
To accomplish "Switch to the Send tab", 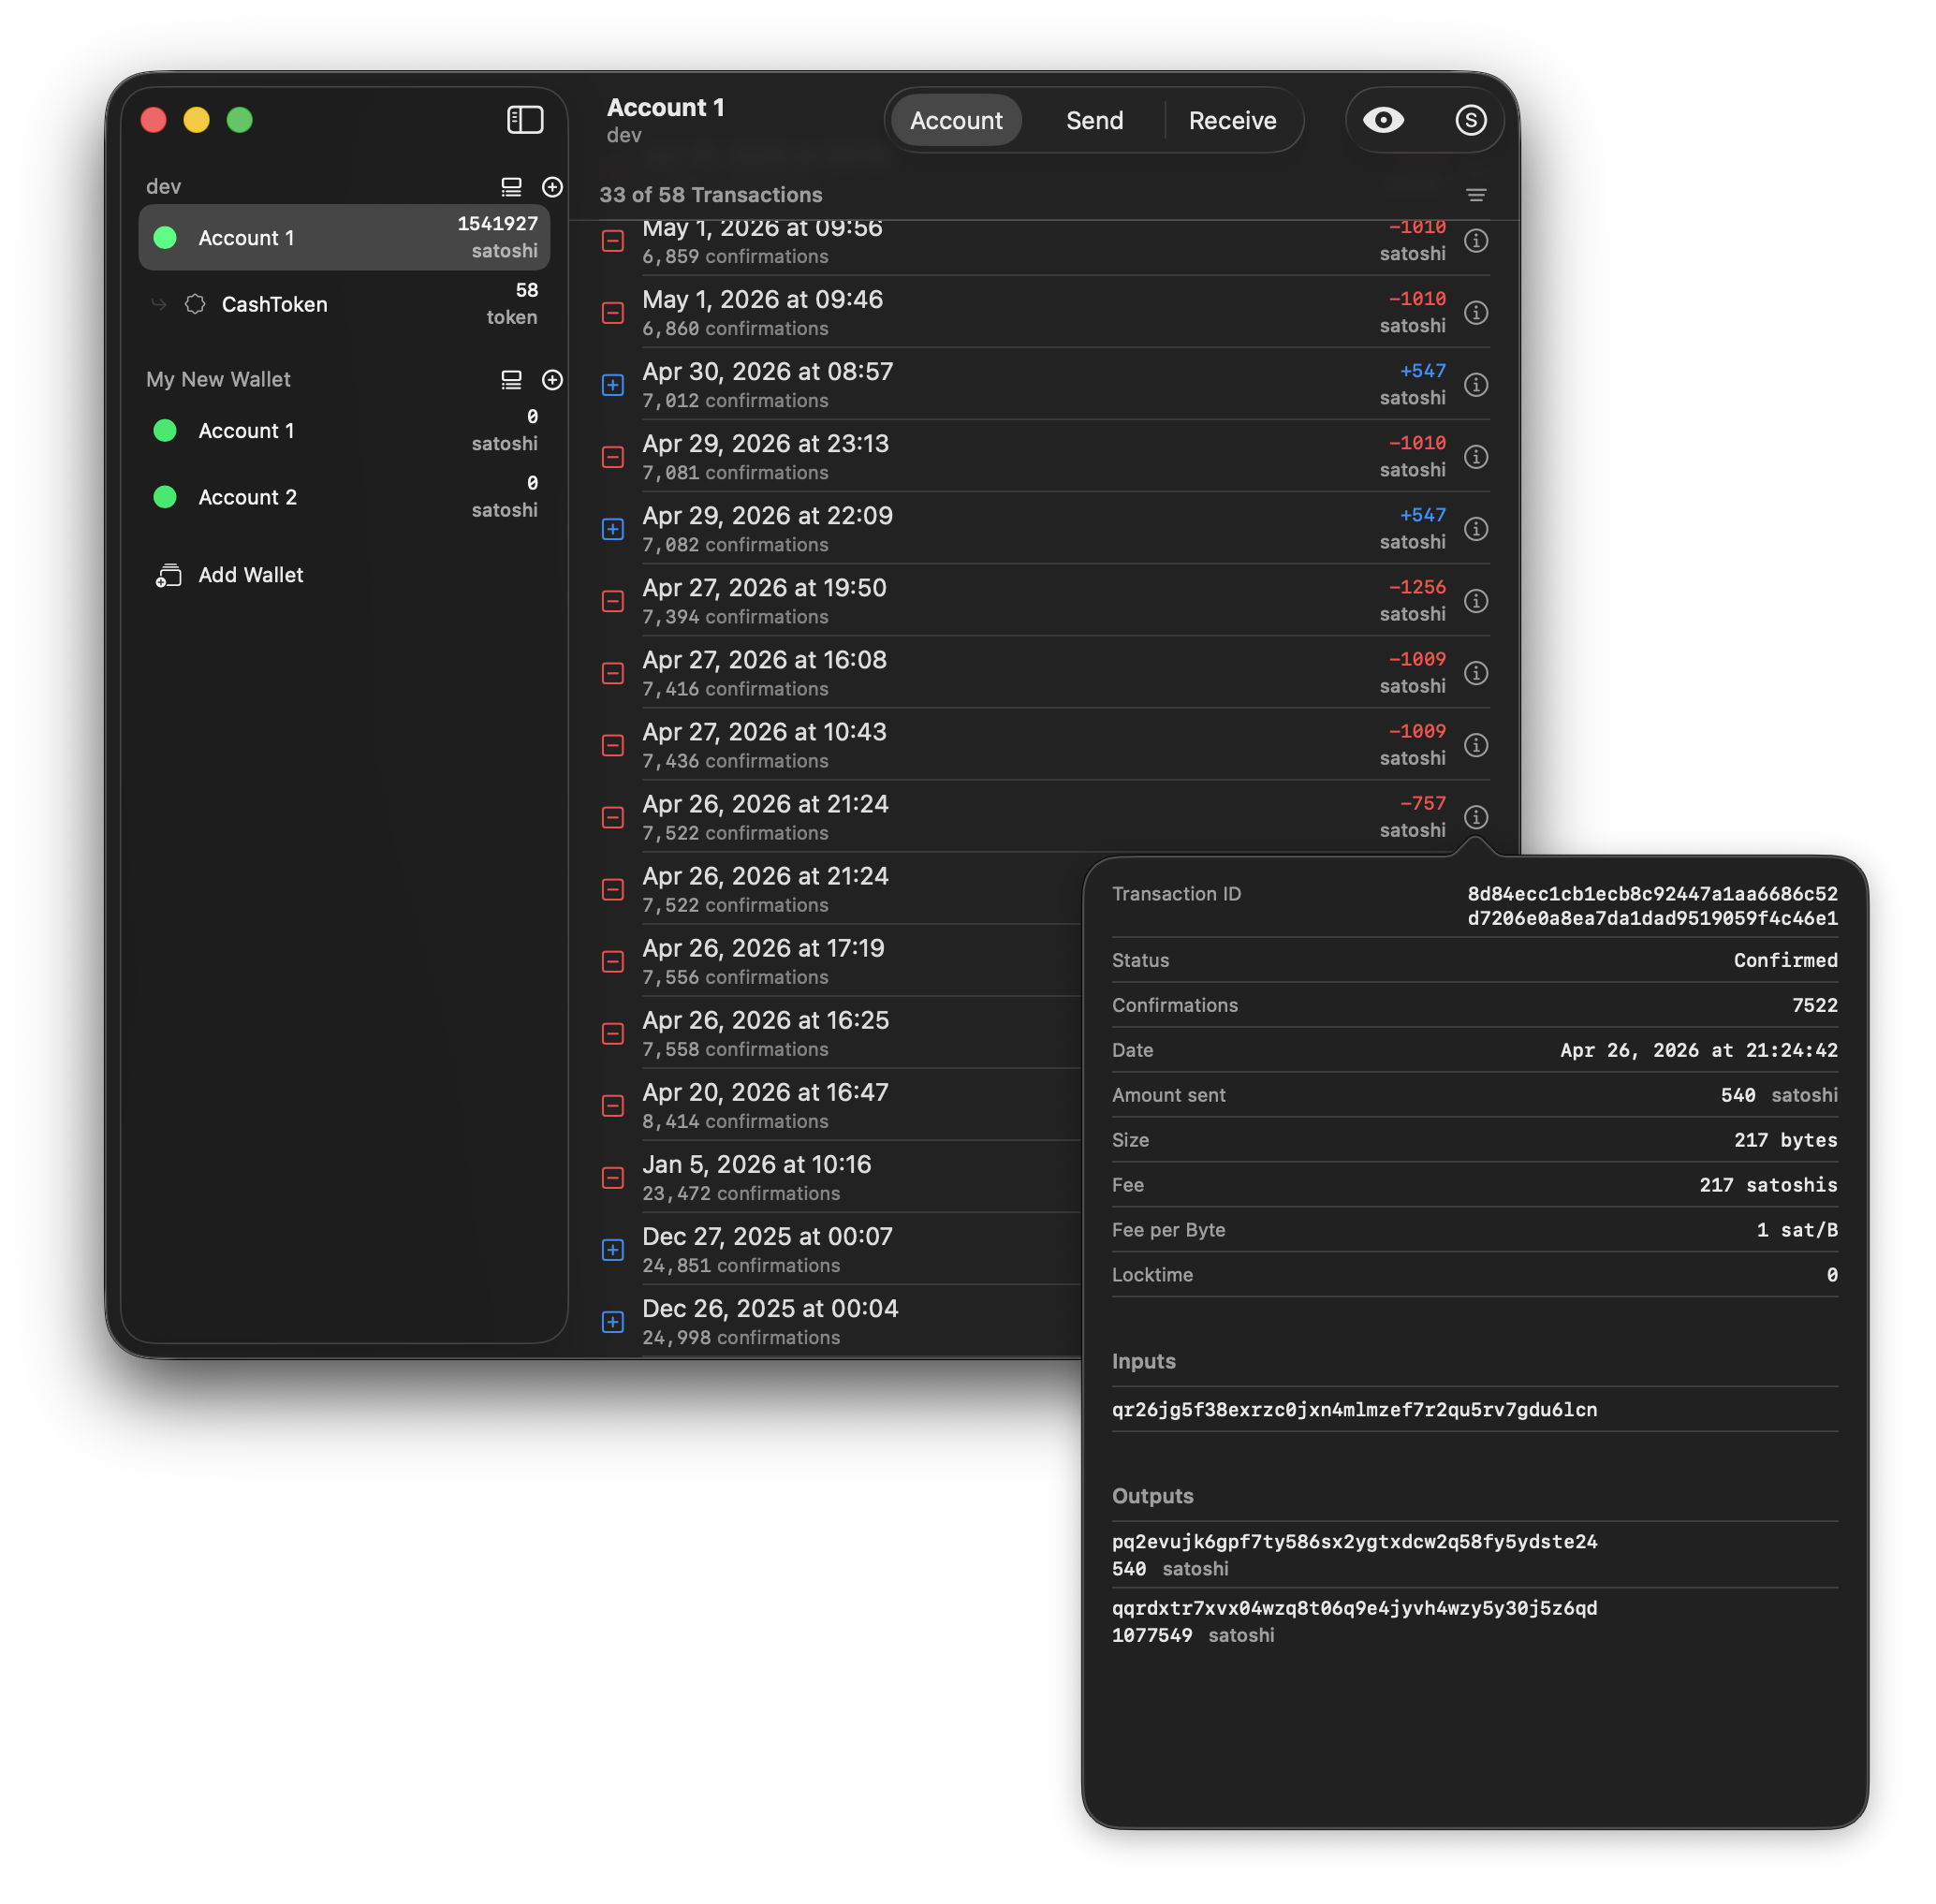I will (1094, 120).
